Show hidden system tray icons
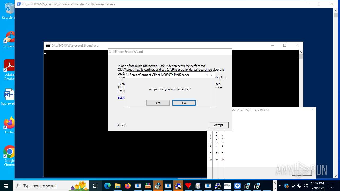 pos(280,186)
